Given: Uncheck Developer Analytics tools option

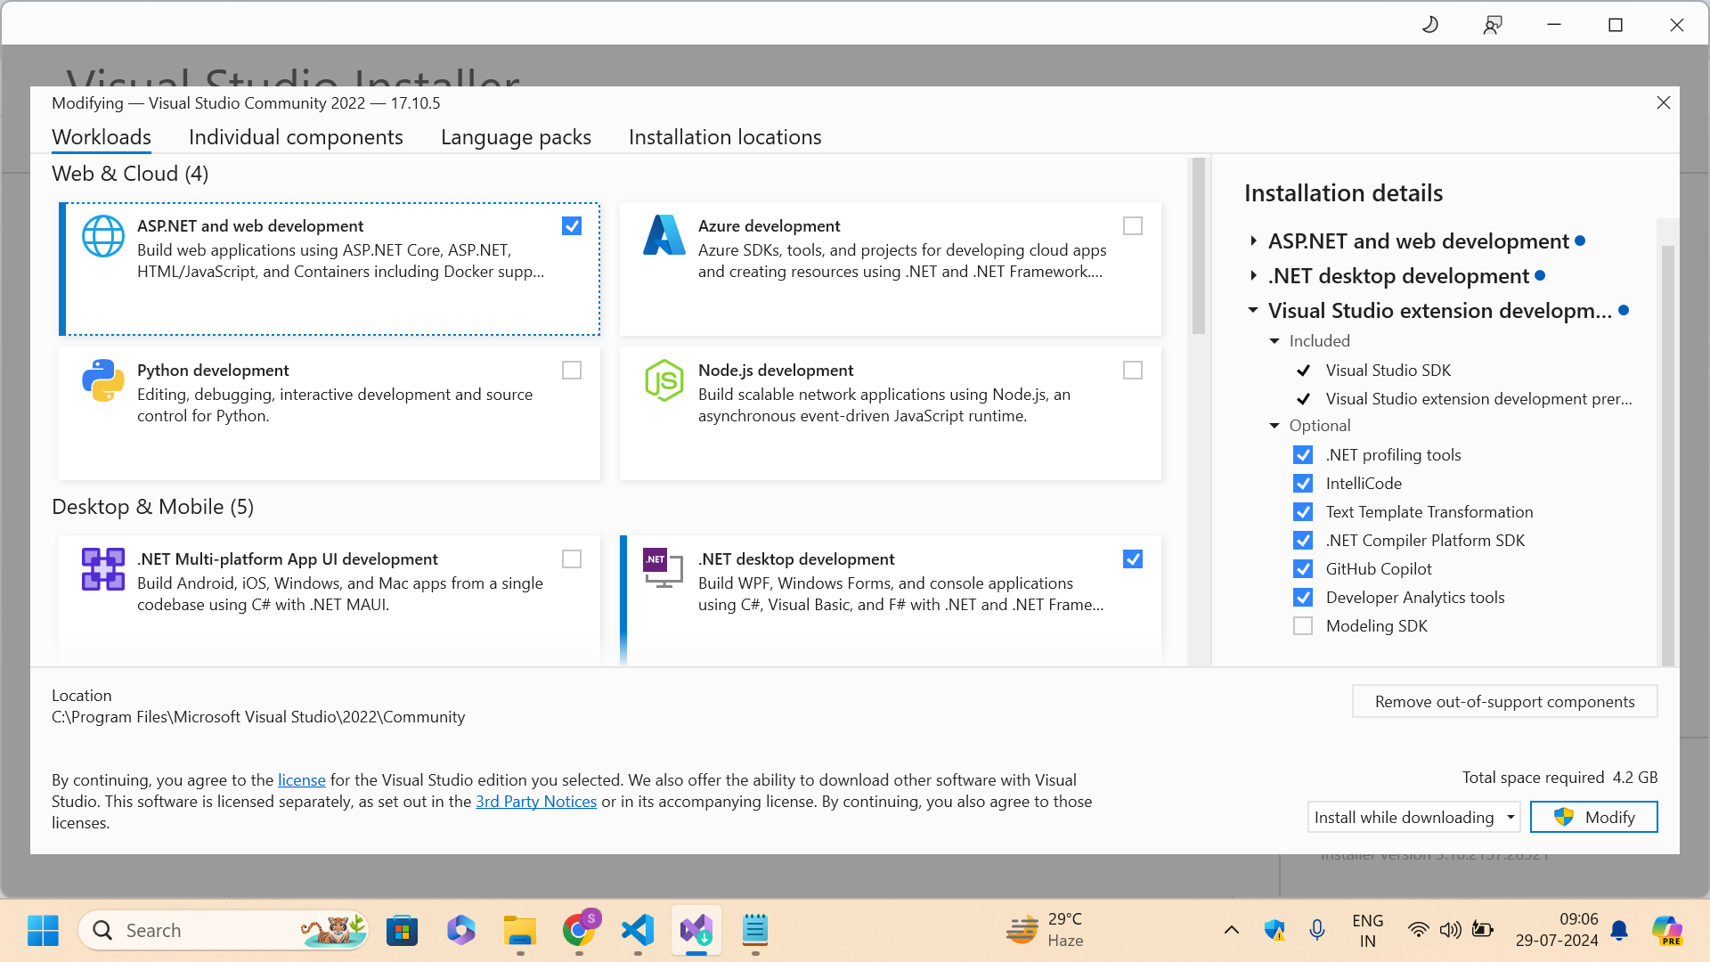Looking at the screenshot, I should tap(1303, 598).
